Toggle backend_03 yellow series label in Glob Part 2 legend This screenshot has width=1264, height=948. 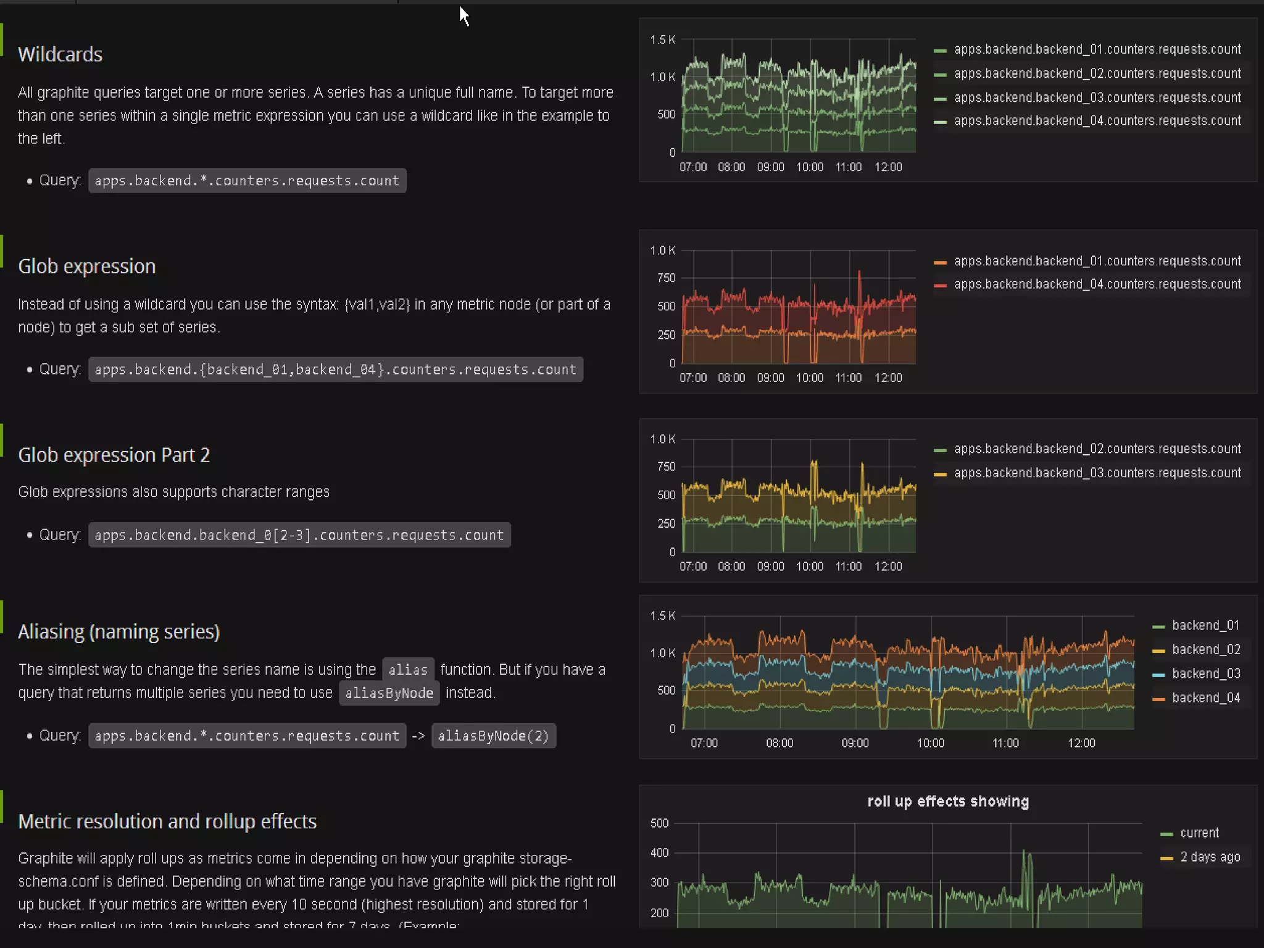click(x=1097, y=473)
